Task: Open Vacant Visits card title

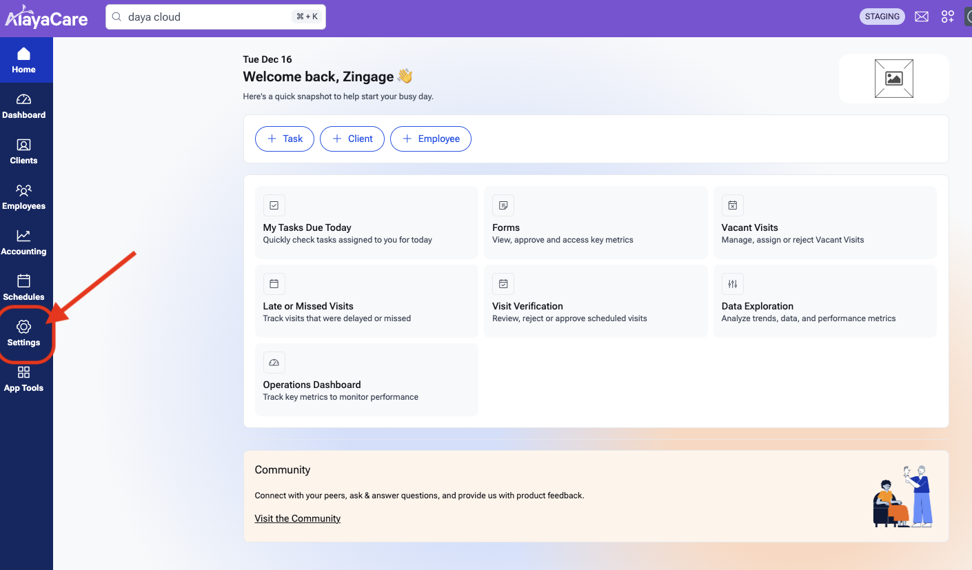Action: point(750,227)
